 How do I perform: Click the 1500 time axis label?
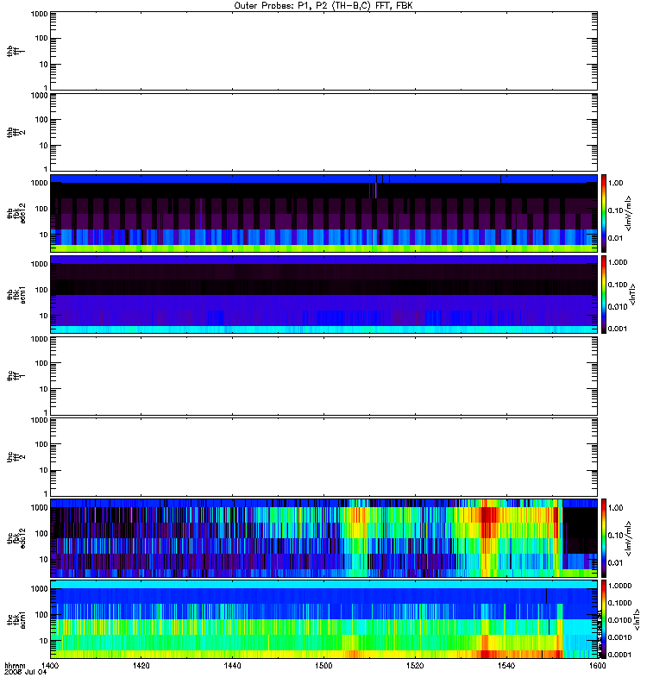[323, 665]
